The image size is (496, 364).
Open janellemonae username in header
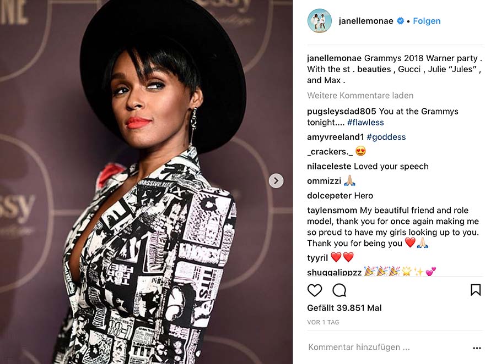[x=366, y=21]
